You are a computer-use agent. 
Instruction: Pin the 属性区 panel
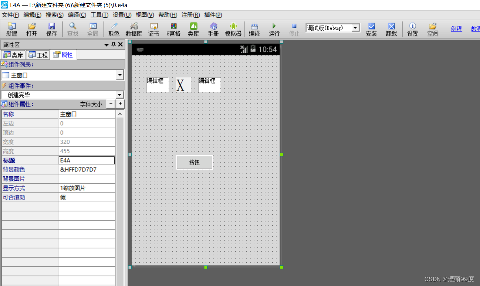point(114,45)
